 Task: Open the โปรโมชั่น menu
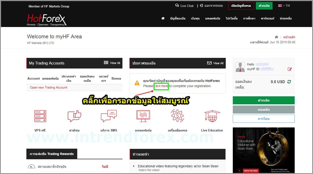pos(232,18)
